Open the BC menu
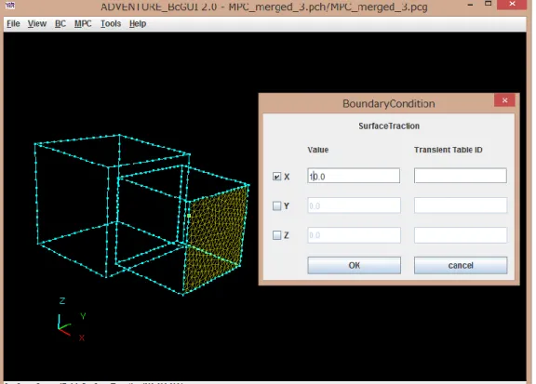Screen dimensions: 536x384 (x=60, y=23)
